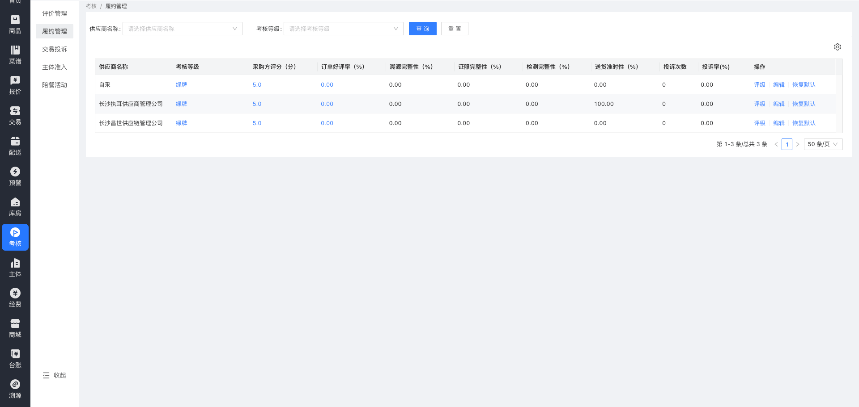The image size is (859, 407).
Task: Open the 溯源 traceability module
Action: (15, 389)
